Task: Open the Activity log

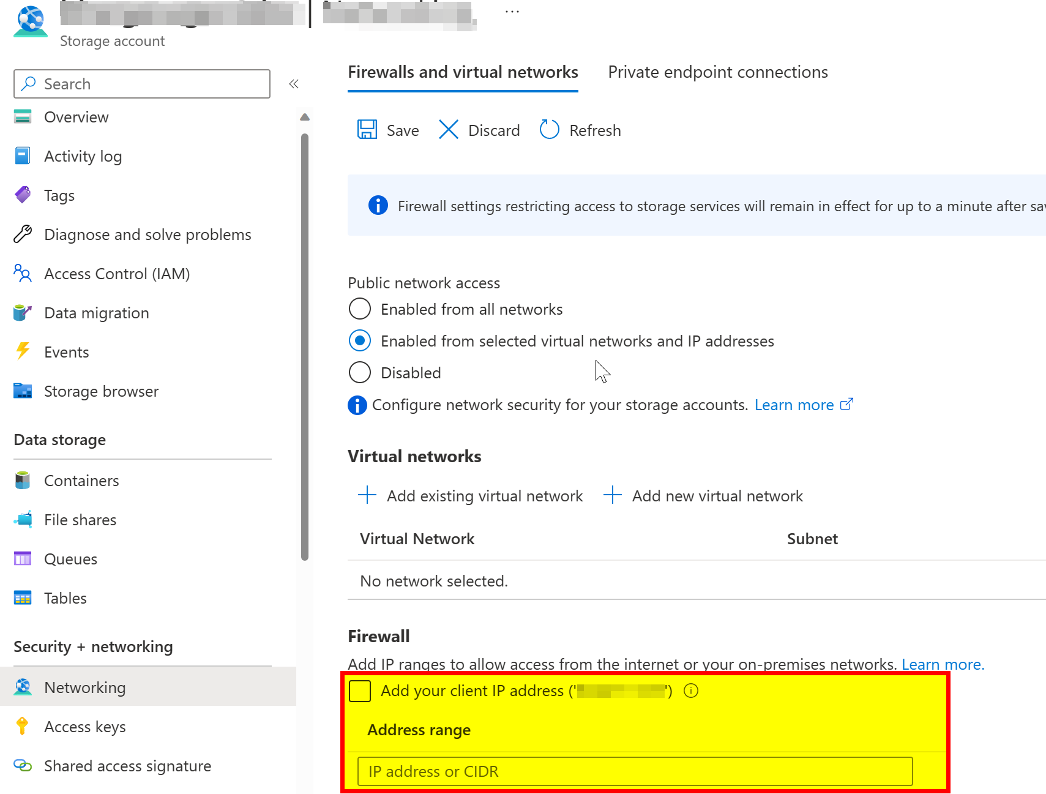Action: tap(83, 156)
